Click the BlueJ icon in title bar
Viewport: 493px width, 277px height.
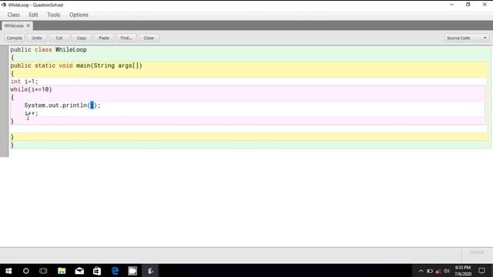click(x=3, y=5)
